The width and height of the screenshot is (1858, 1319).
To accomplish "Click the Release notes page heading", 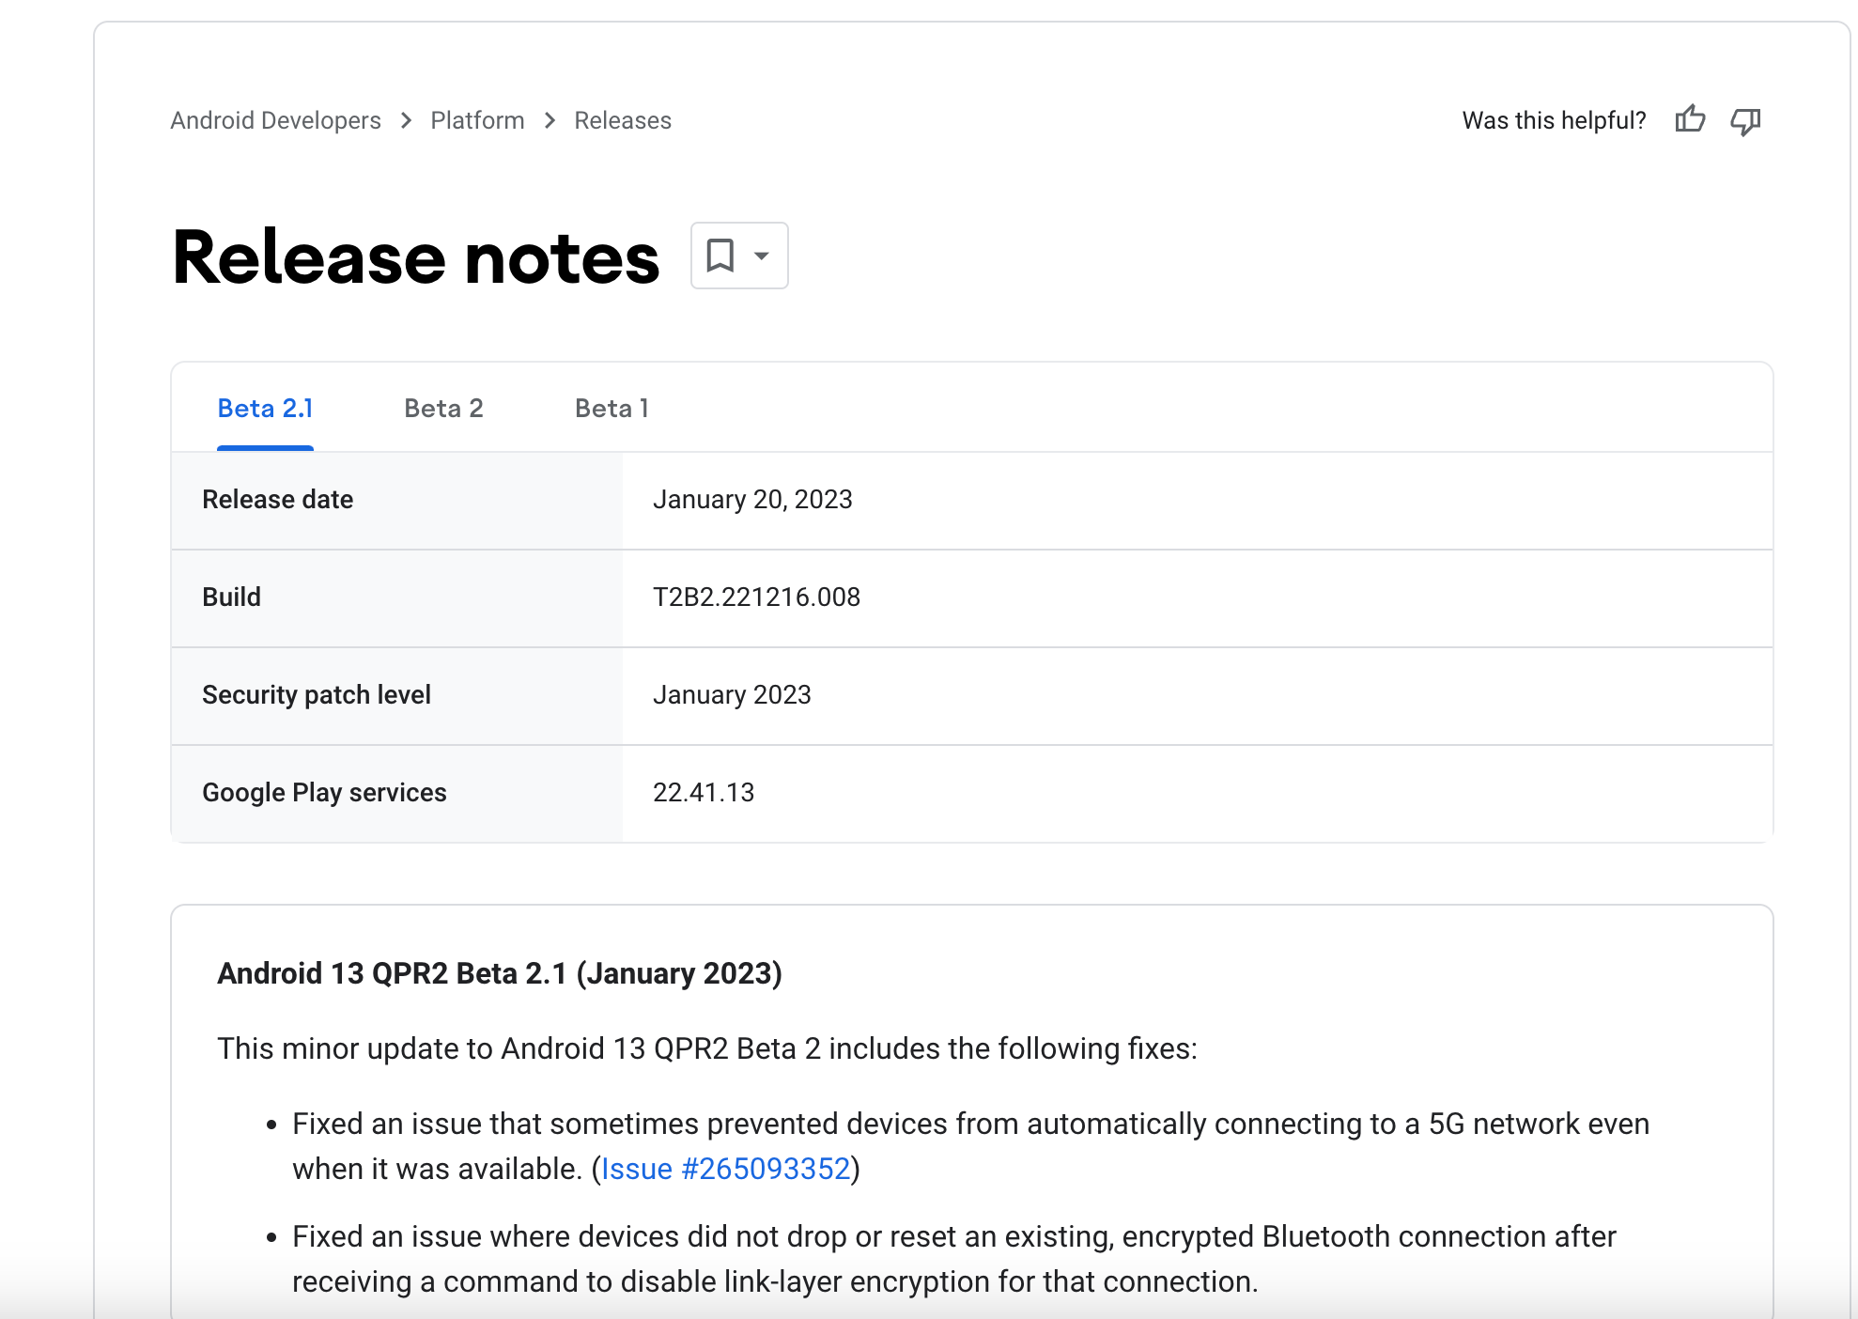I will tap(416, 257).
